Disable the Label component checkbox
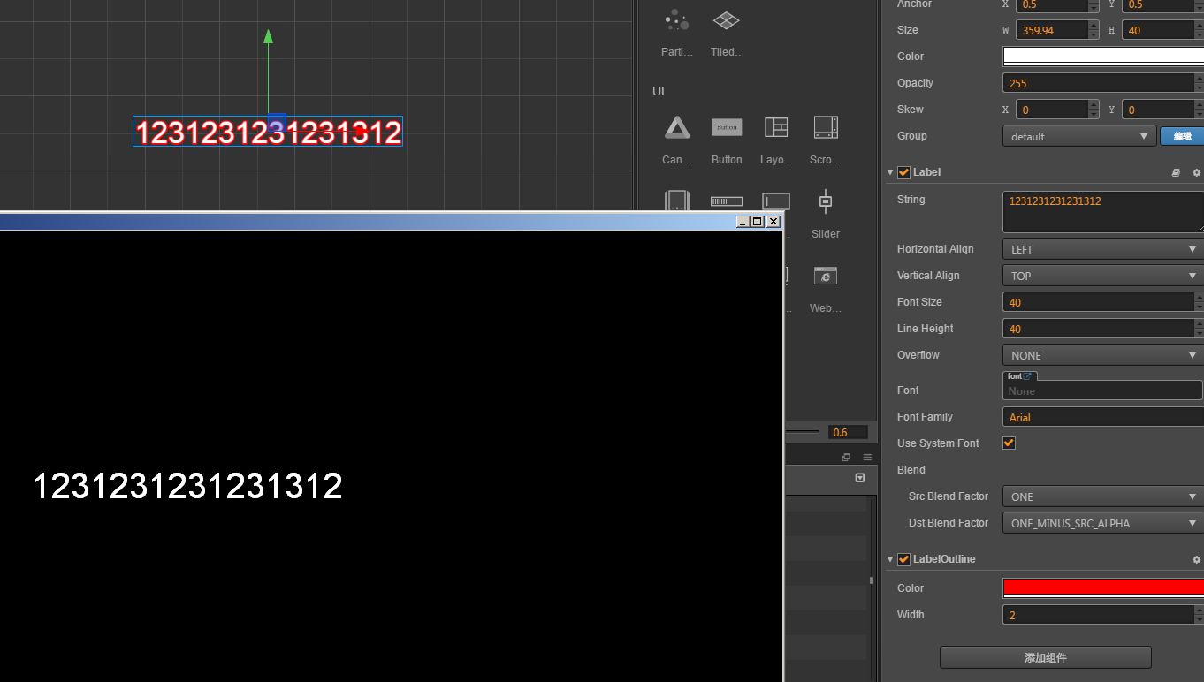Viewport: 1204px width, 682px height. coord(903,172)
